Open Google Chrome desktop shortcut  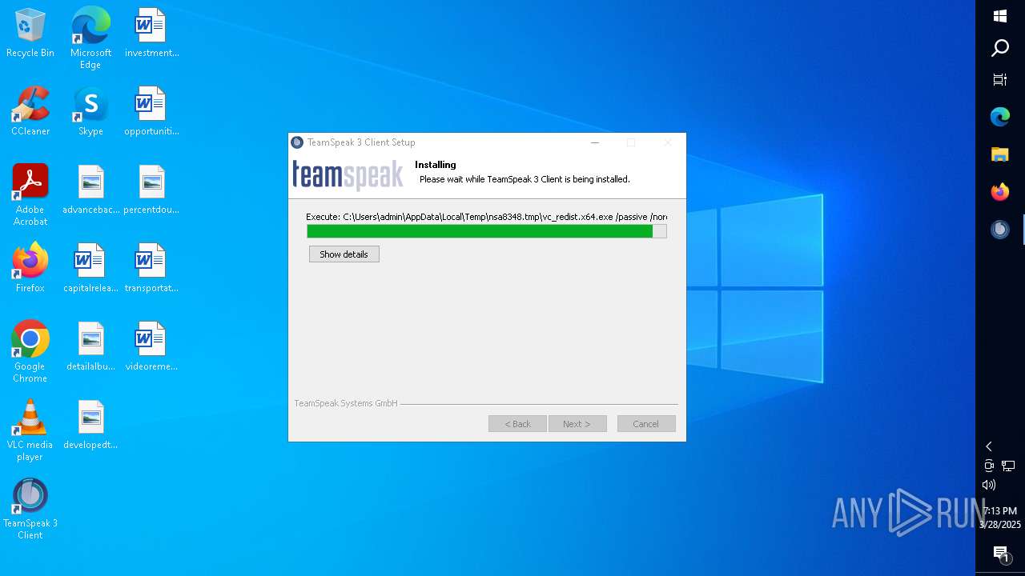coord(30,352)
